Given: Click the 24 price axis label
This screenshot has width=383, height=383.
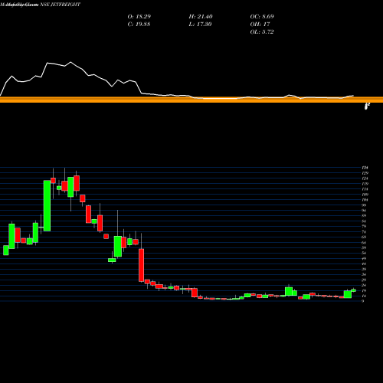Looking at the screenshot, I should [x=364, y=285].
